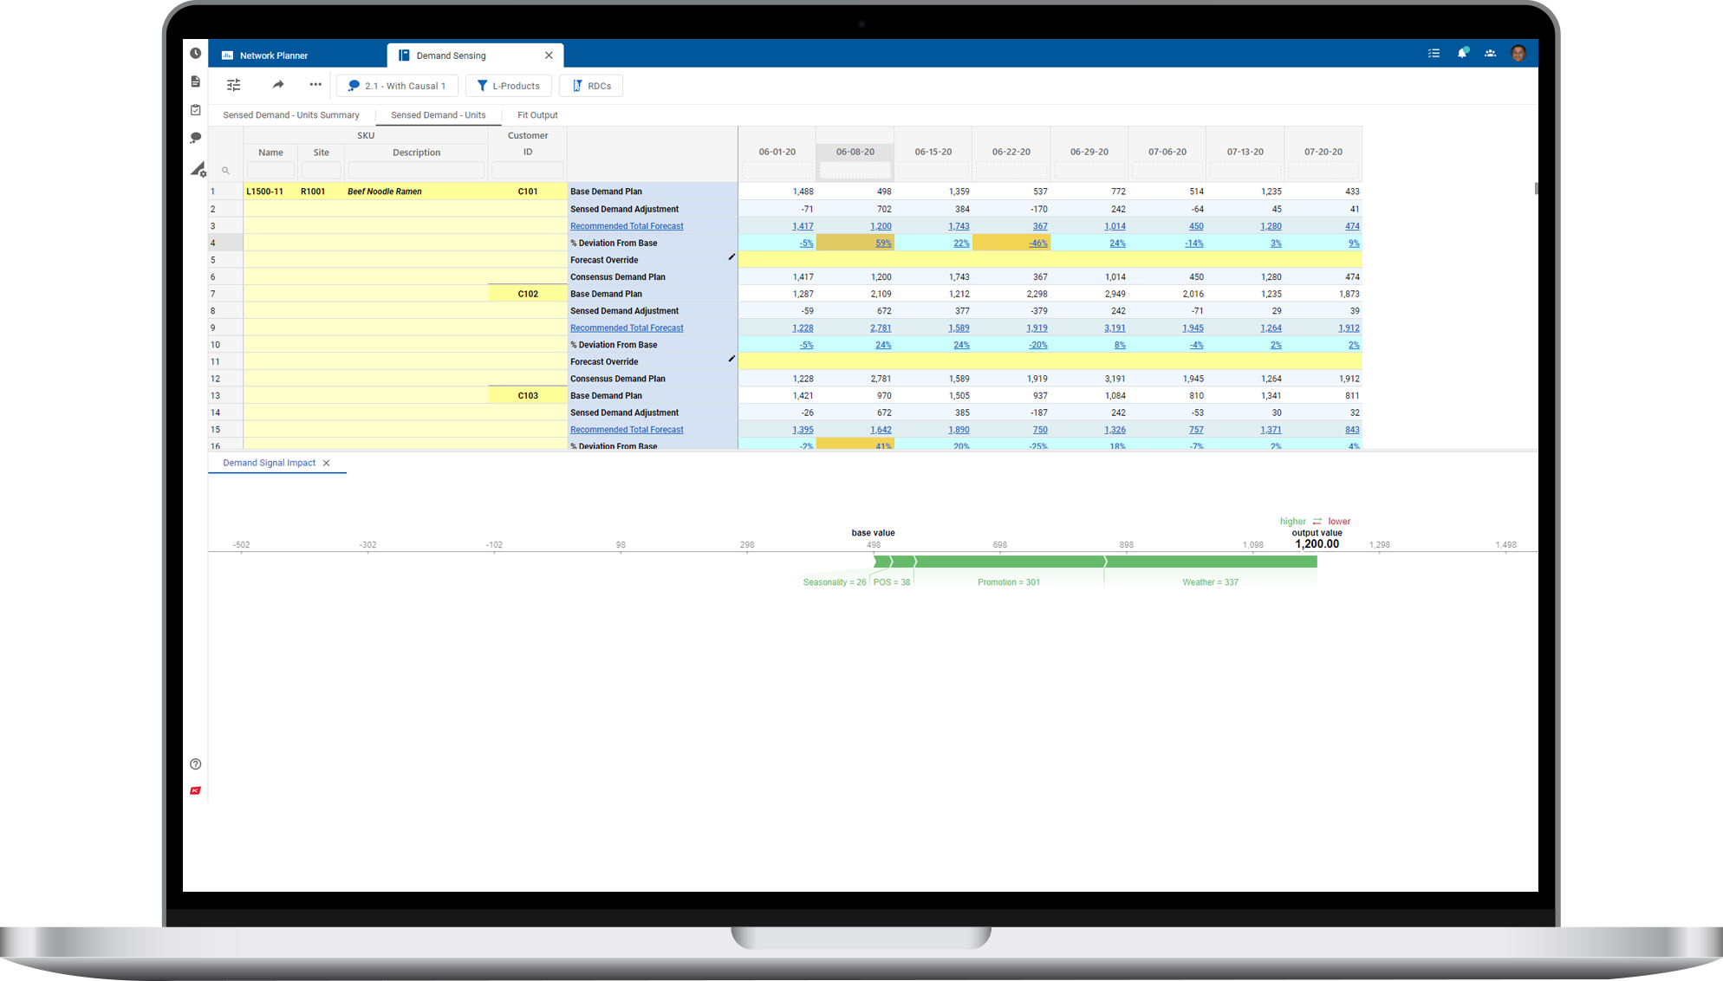Open the 2.1 - With Causal 1 scenario selector
The width and height of the screenshot is (1723, 981).
click(x=397, y=86)
